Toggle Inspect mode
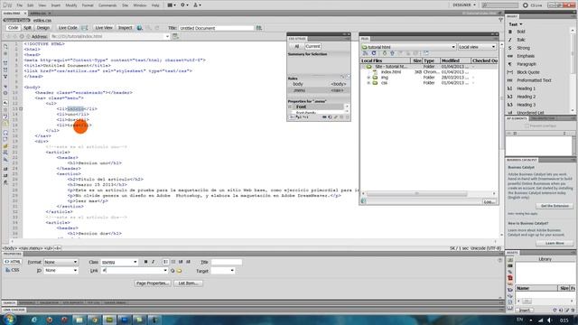 125,28
